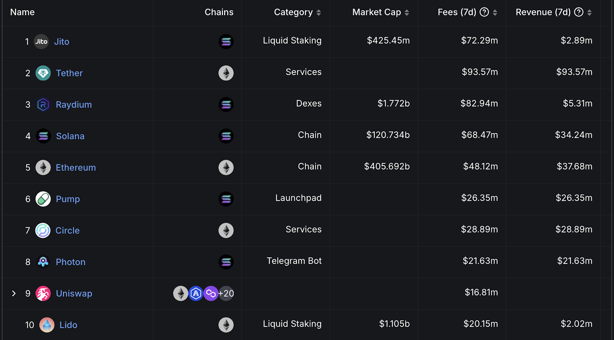Click Arbitrum chain icon in Uniswap row
The height and width of the screenshot is (340, 614).
[196, 293]
